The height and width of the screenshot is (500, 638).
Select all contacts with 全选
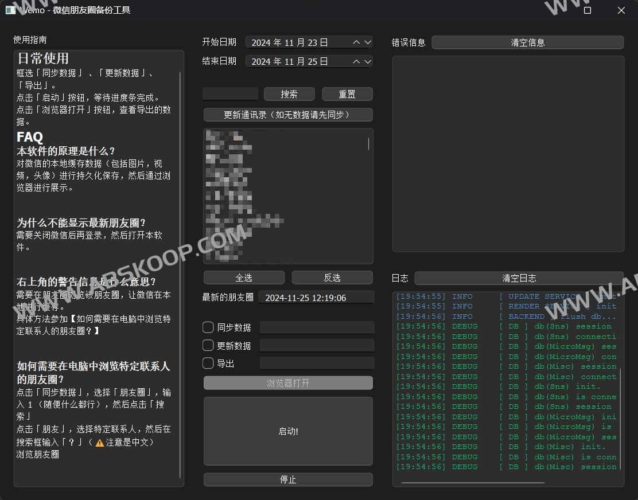click(x=244, y=277)
